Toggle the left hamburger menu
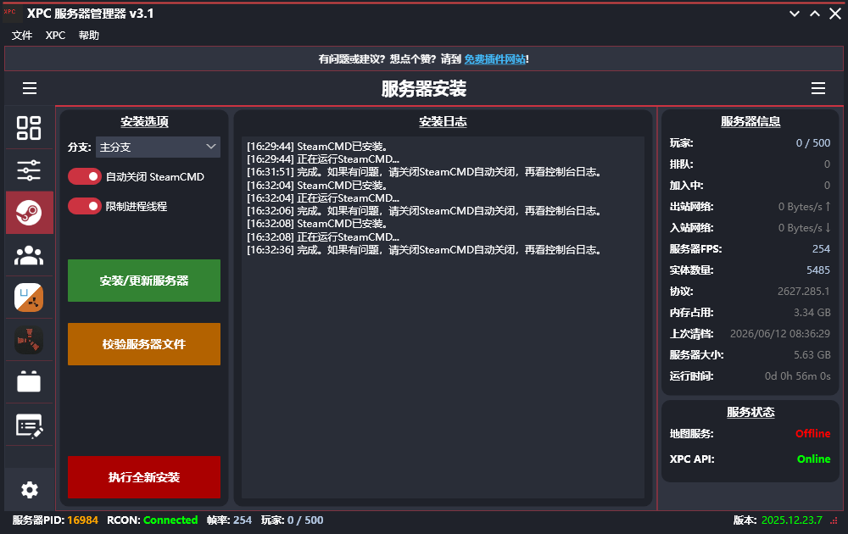Screen dimensions: 848x534 (x=30, y=88)
